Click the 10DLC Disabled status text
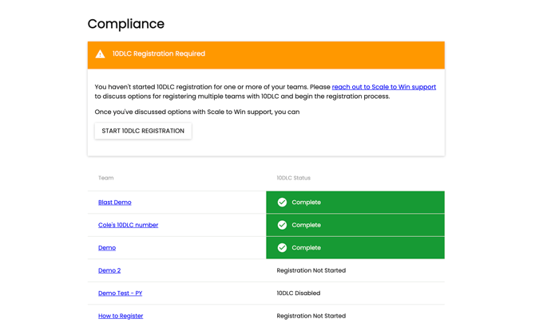535x323 pixels. (299, 293)
